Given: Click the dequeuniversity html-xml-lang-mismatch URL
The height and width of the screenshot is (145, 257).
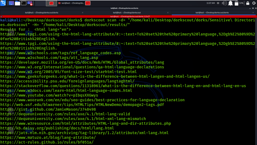Looking at the screenshot, I should [x=73, y=119].
